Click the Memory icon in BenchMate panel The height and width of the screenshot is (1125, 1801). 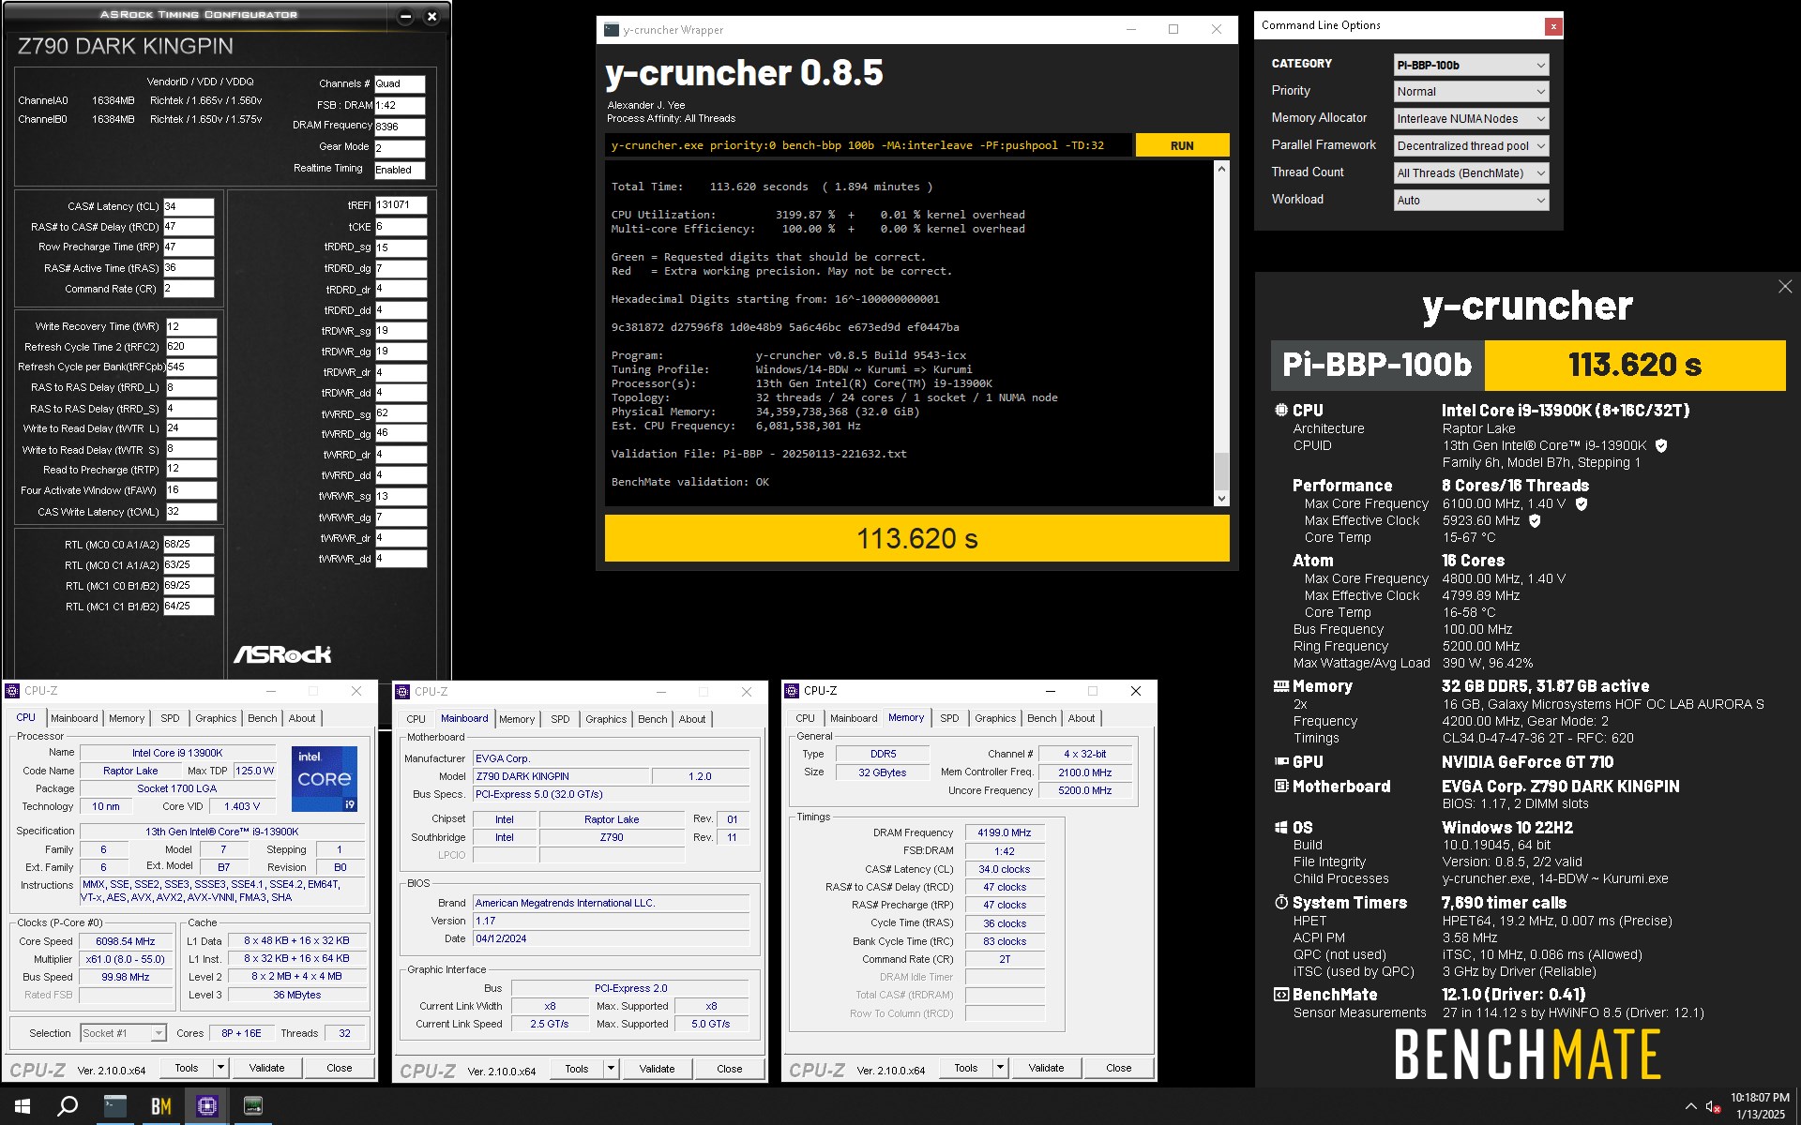pyautogui.click(x=1281, y=686)
